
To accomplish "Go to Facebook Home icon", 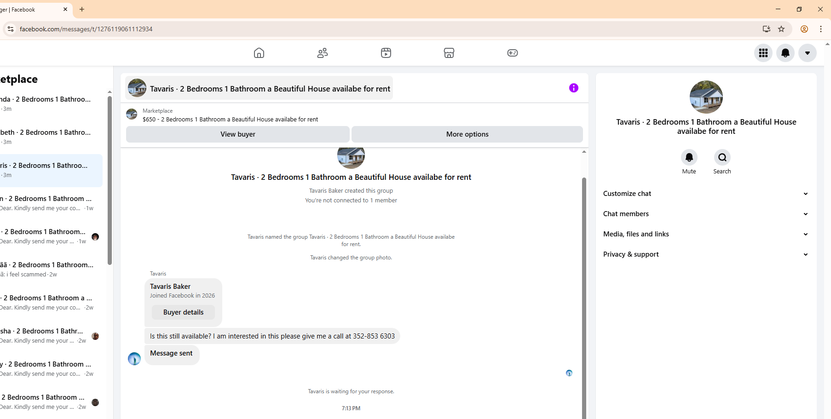I will pyautogui.click(x=259, y=53).
